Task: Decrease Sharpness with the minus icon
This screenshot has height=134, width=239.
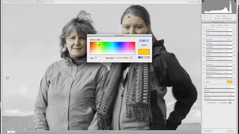Action: [x=204, y=65]
